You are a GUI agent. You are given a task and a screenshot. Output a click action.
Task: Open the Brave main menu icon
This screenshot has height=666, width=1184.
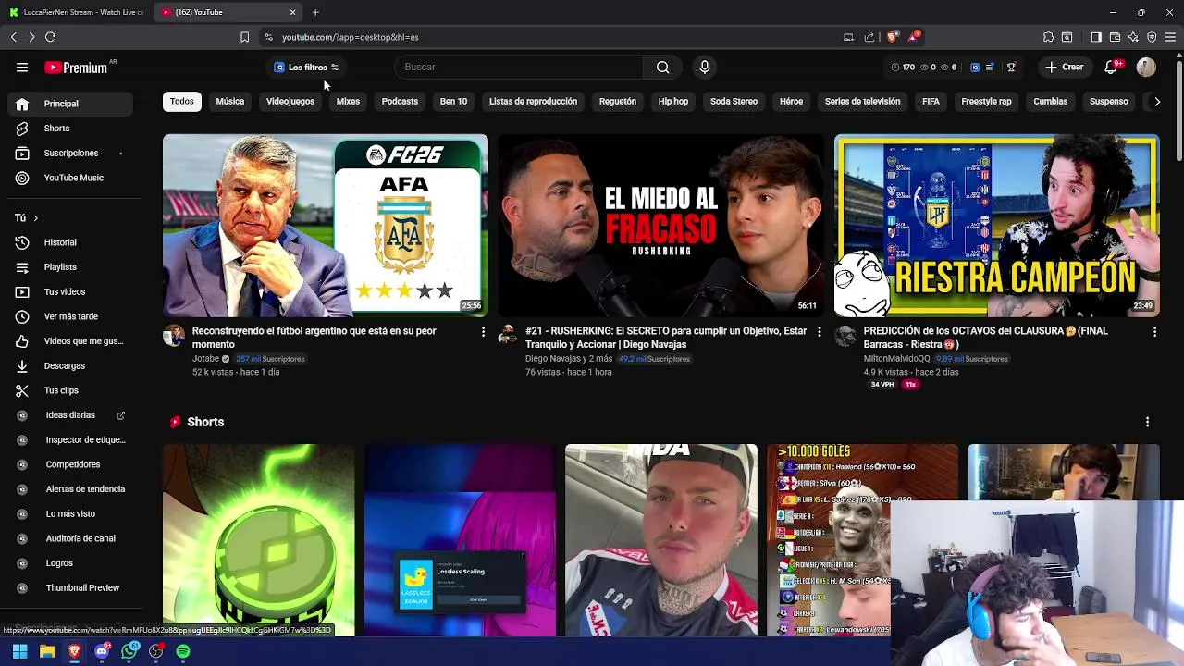tap(1170, 37)
